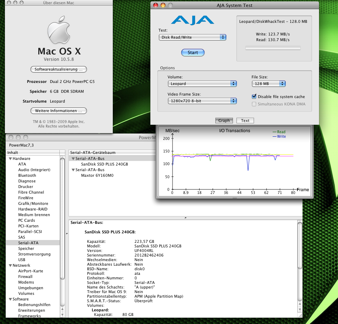Click the Serial-ATA-Gerätebaum column header
The width and height of the screenshot is (338, 324).
[x=112, y=153]
